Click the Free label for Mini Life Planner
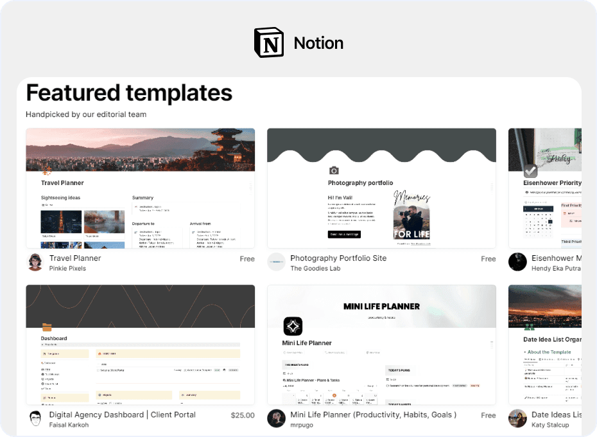This screenshot has width=597, height=437. click(488, 415)
